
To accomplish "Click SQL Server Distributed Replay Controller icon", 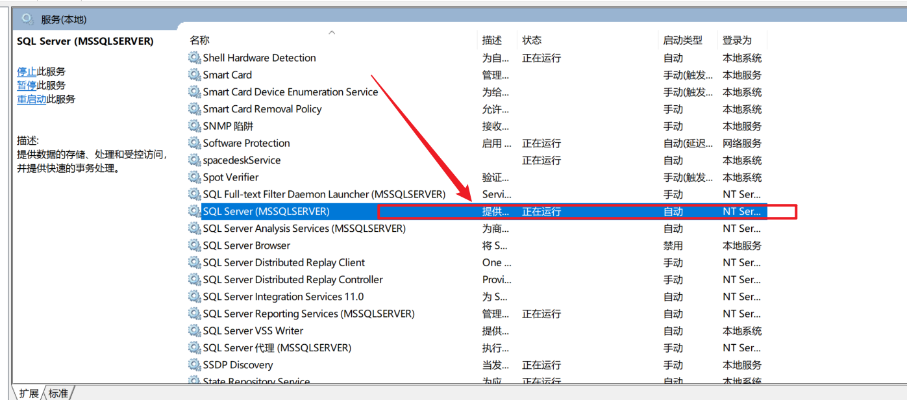I will click(195, 279).
